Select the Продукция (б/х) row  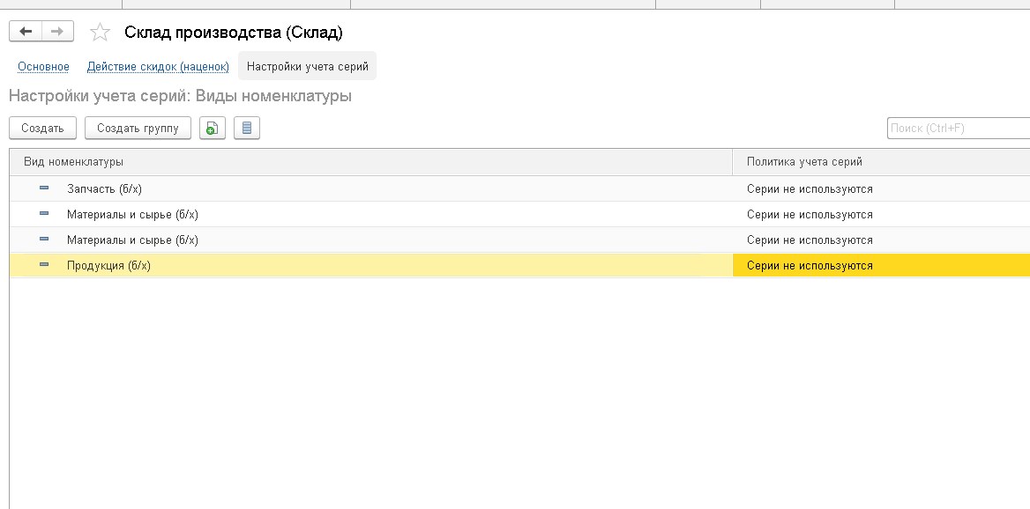click(519, 266)
